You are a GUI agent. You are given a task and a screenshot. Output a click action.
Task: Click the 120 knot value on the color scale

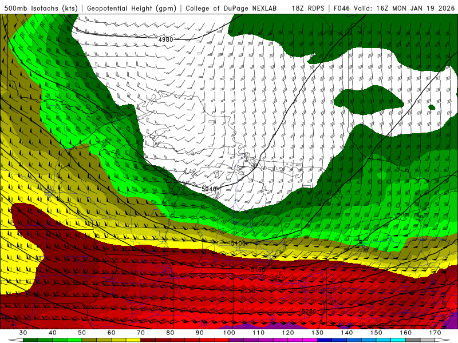pos(288,333)
